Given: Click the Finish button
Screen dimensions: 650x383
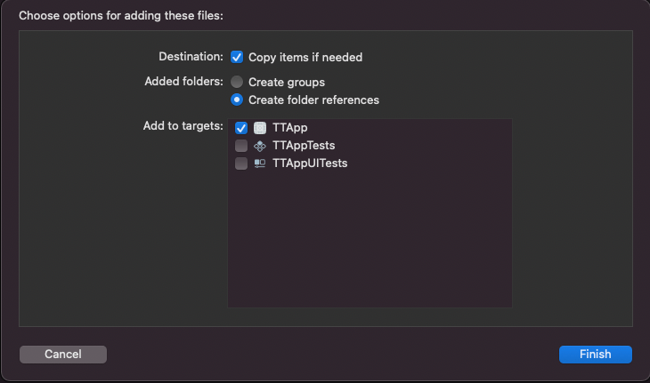Looking at the screenshot, I should tap(596, 355).
